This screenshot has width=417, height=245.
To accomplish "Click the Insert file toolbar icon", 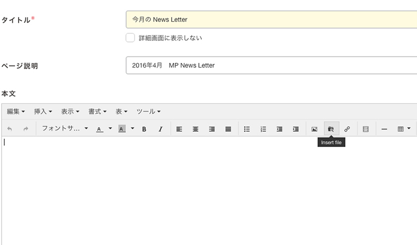I will tap(331, 129).
